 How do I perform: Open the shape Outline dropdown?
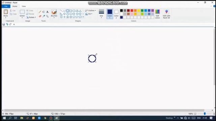(x=90, y=10)
